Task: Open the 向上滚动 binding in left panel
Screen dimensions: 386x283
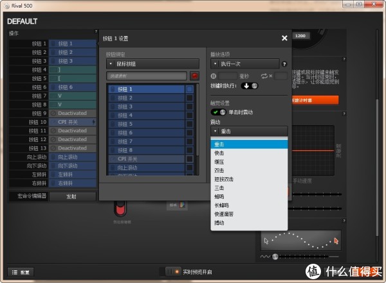Action: tap(73, 157)
